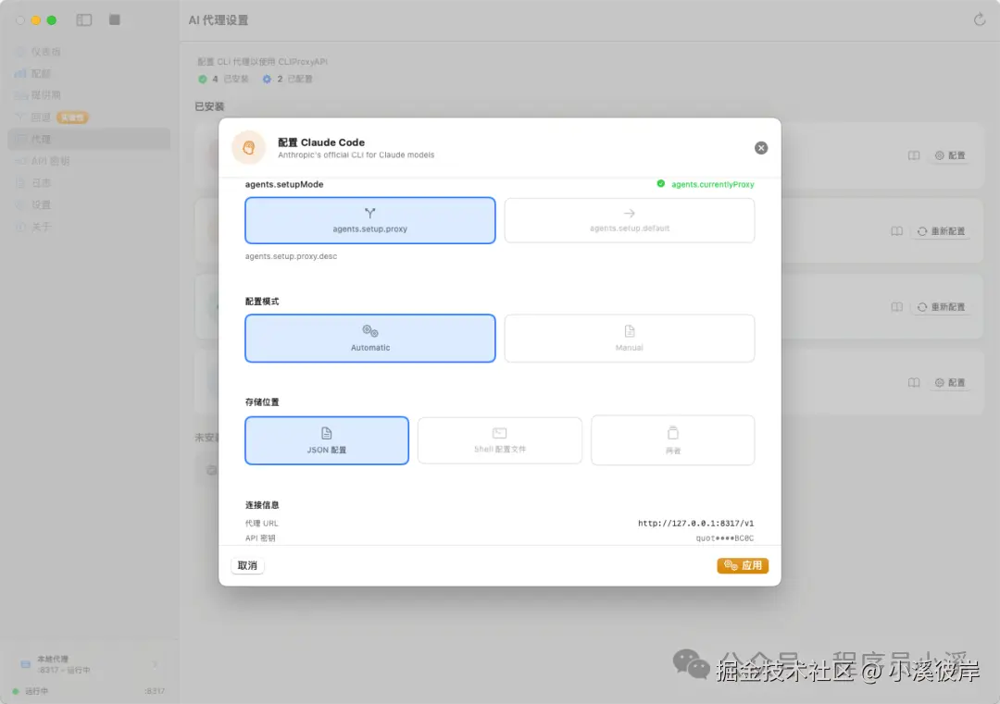Image resolution: width=1000 pixels, height=704 pixels.
Task: Click the blue gear icon beside 2 已配置
Action: [x=267, y=79]
